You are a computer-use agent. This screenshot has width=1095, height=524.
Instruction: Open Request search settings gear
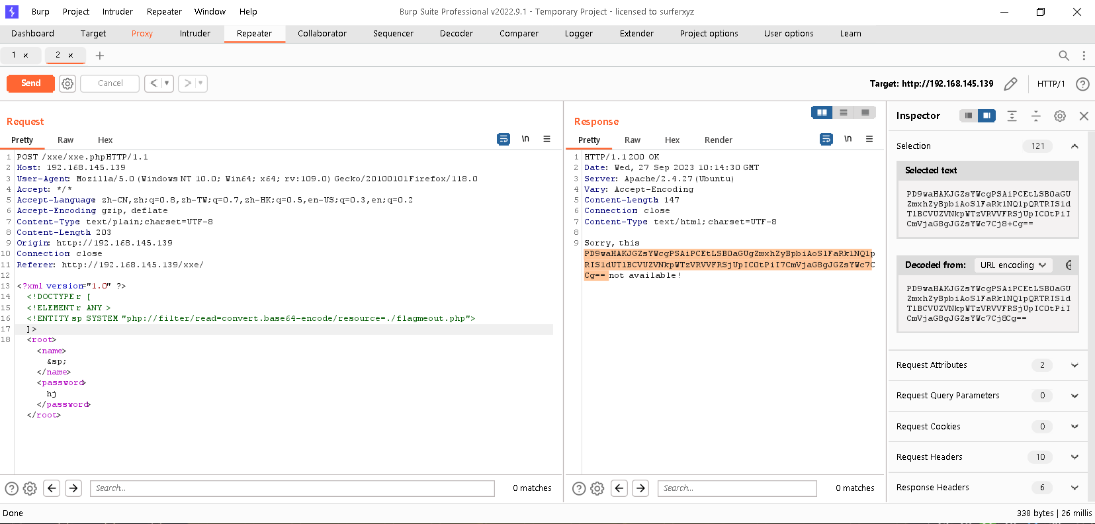[30, 488]
